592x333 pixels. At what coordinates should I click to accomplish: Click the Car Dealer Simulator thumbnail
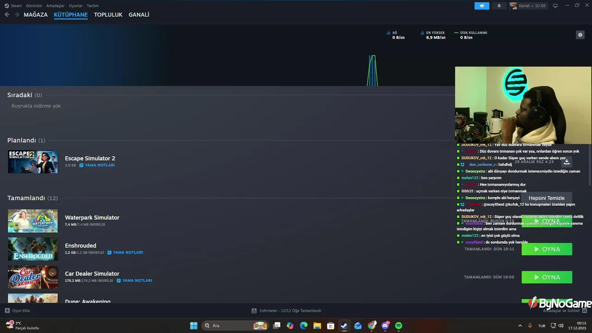pyautogui.click(x=33, y=277)
